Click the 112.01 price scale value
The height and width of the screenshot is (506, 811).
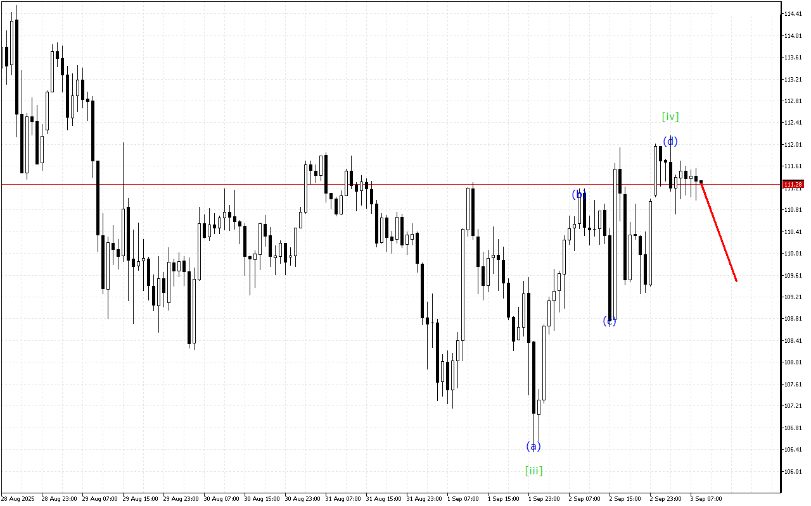point(793,145)
